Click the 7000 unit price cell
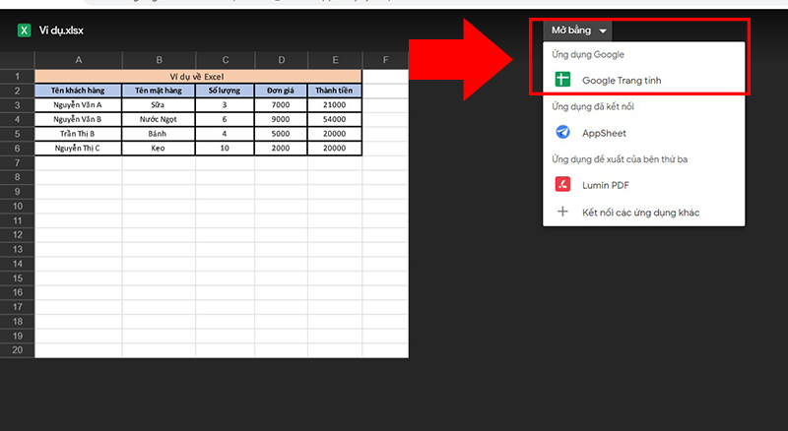 click(x=281, y=105)
